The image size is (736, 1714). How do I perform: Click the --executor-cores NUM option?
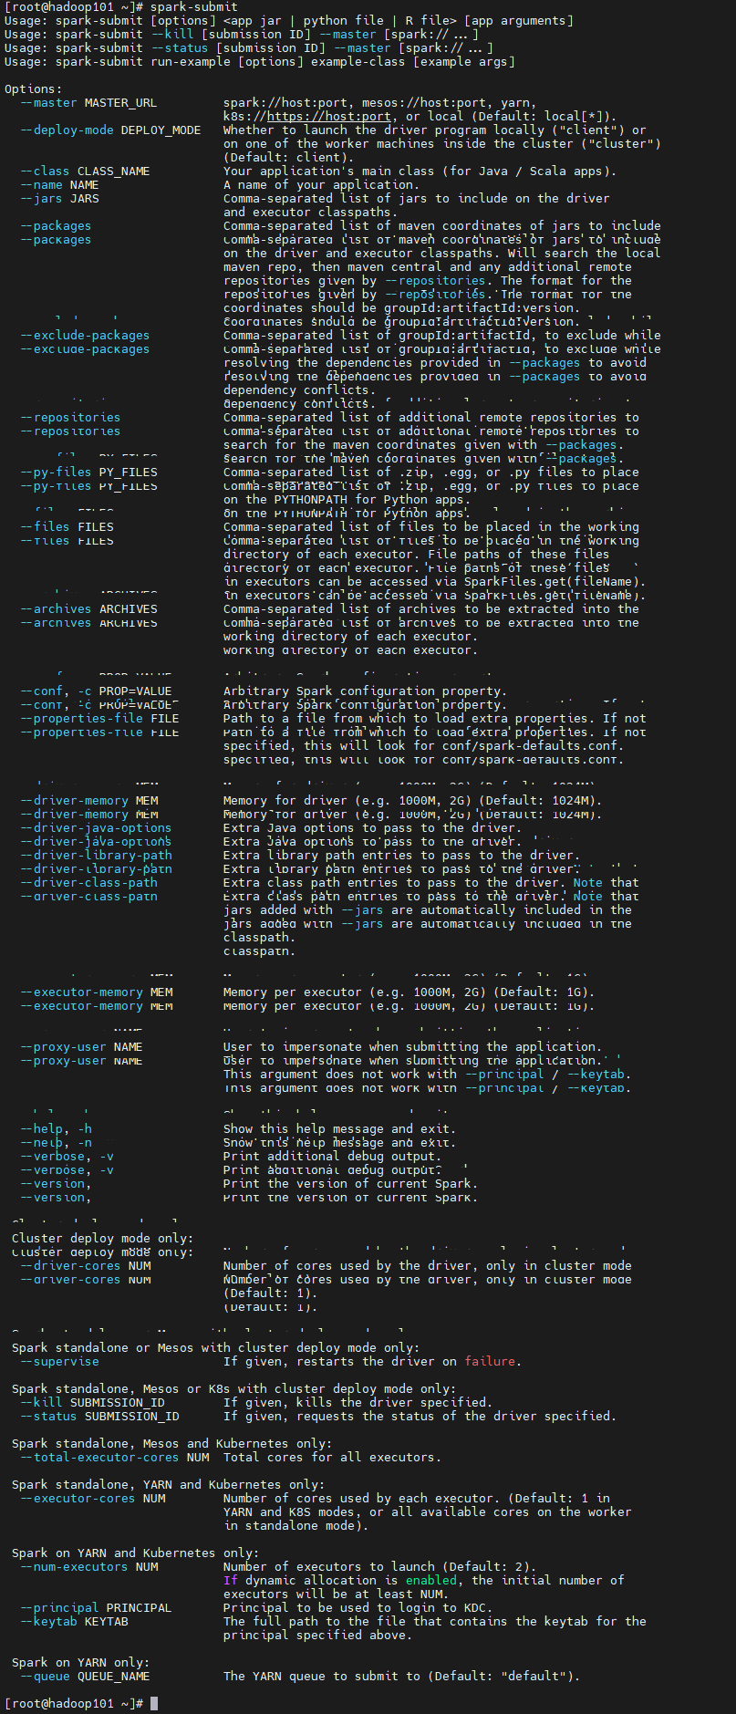92,1499
